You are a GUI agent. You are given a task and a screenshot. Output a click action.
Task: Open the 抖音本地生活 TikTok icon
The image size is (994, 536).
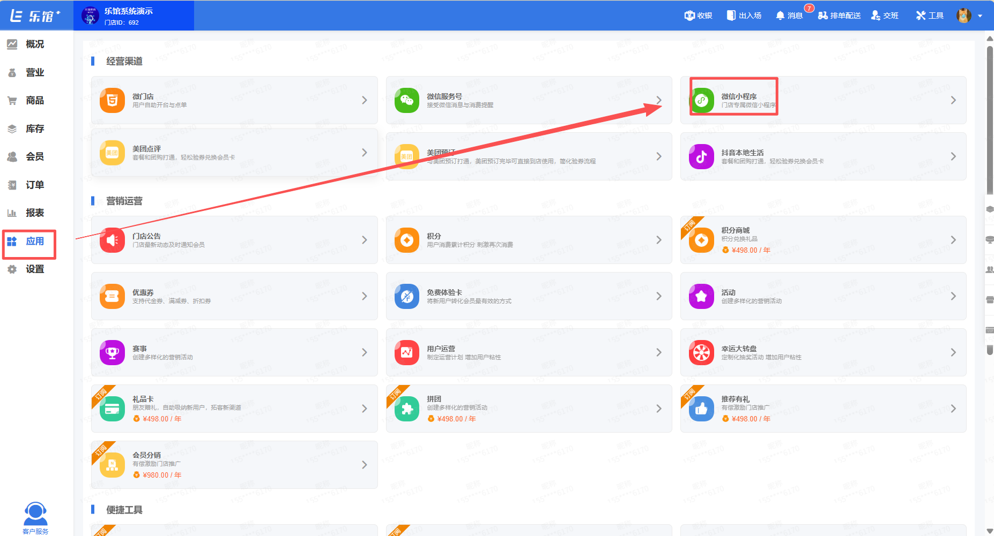tap(701, 156)
